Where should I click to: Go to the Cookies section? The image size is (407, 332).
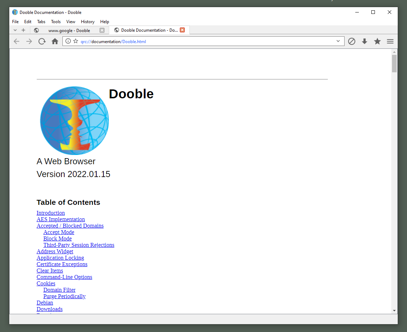pos(46,284)
